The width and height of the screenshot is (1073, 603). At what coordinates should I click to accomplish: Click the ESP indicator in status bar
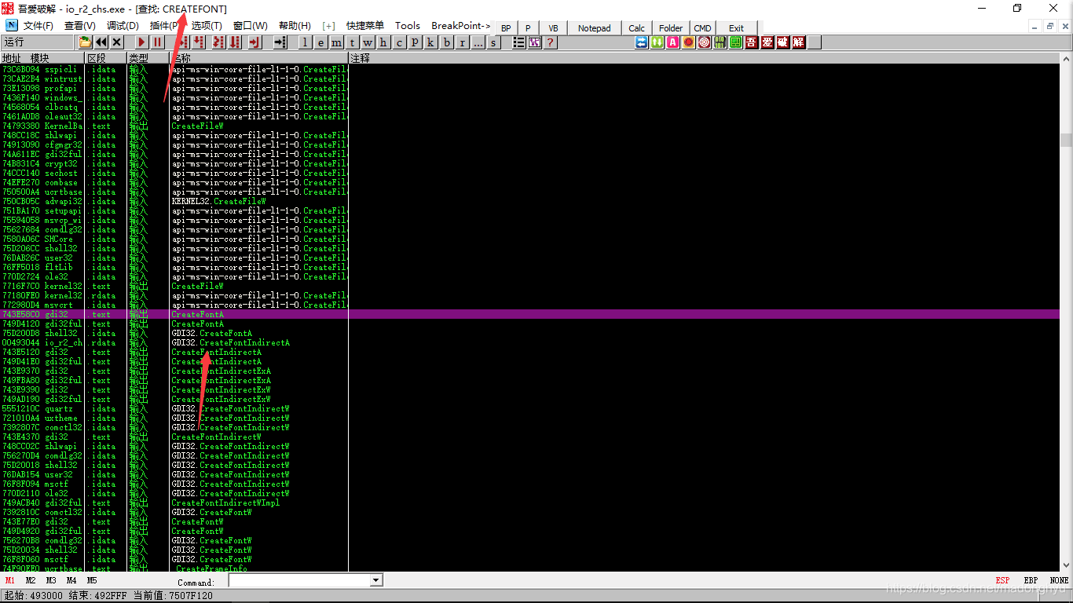[1002, 581]
